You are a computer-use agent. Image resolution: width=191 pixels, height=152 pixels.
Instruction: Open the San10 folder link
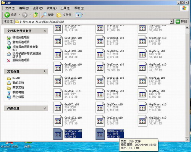16,78
